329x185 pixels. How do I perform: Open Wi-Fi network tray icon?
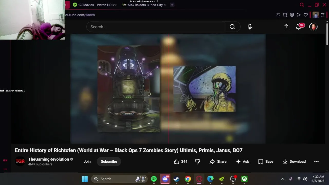pyautogui.click(x=299, y=179)
